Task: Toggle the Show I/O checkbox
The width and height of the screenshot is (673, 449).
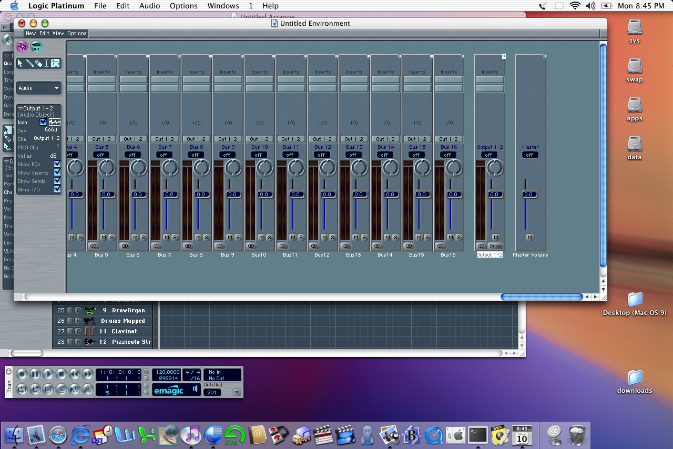Action: click(x=57, y=189)
